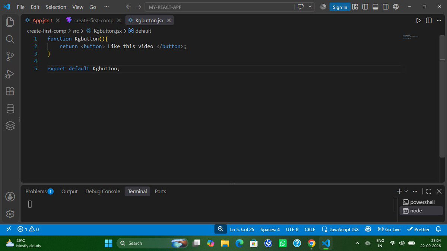This screenshot has height=251, width=447.
Task: Open the Search view in the activity bar
Action: point(10,39)
